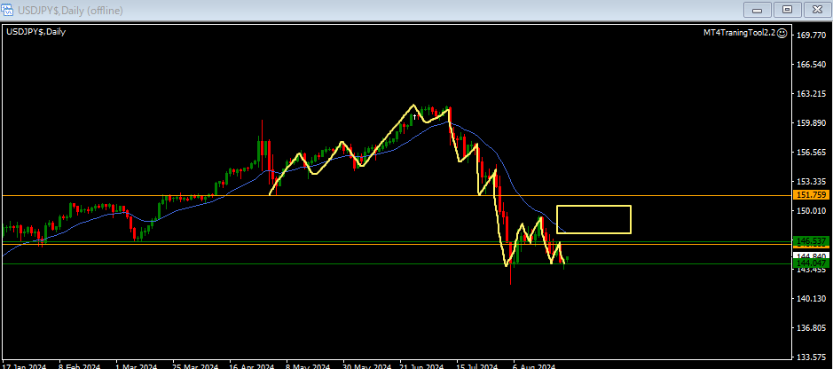Click the smiley face icon beside MT4TraningTool2.2

[x=782, y=32]
